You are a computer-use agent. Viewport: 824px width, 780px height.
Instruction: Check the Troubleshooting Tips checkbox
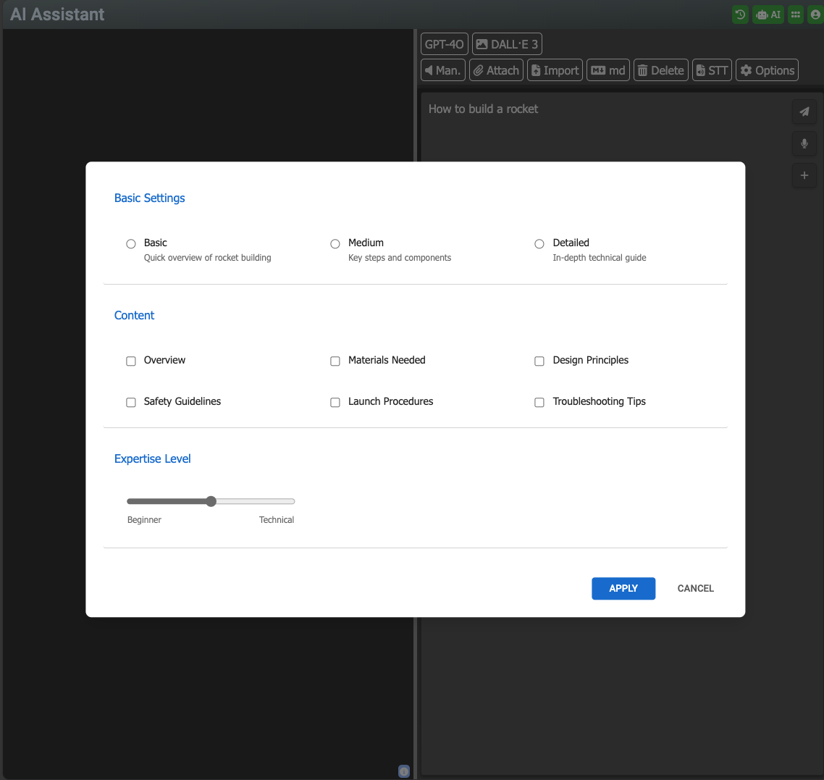pos(539,403)
